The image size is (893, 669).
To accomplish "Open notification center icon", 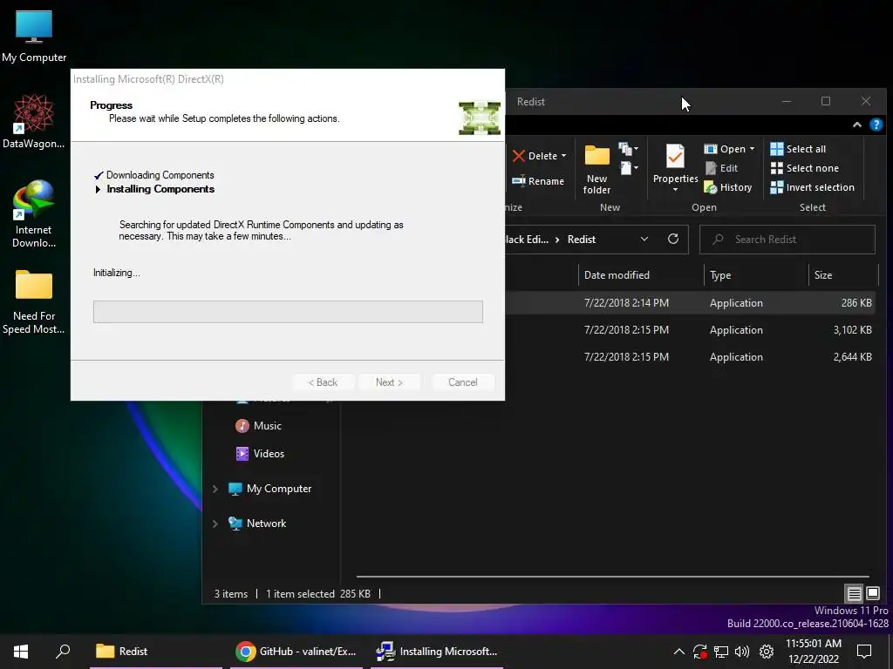I will pyautogui.click(x=864, y=652).
